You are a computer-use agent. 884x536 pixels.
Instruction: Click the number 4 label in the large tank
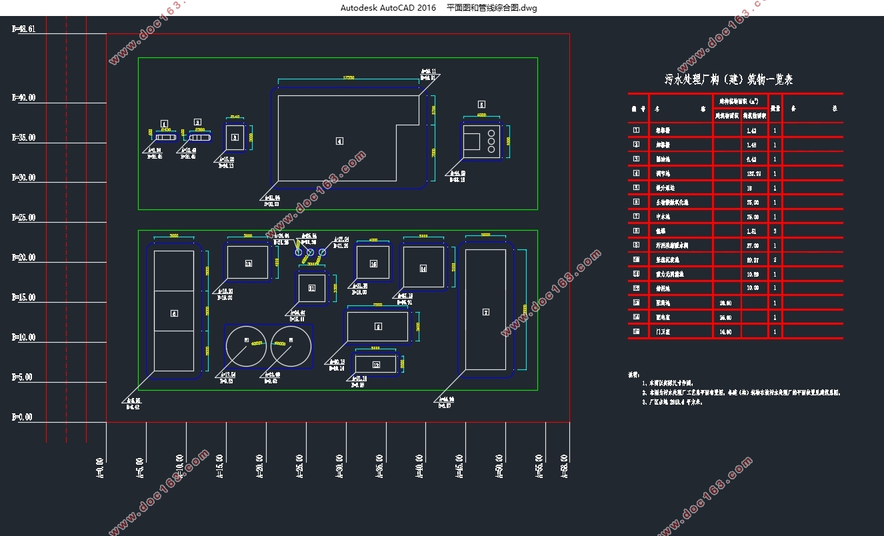coord(339,141)
